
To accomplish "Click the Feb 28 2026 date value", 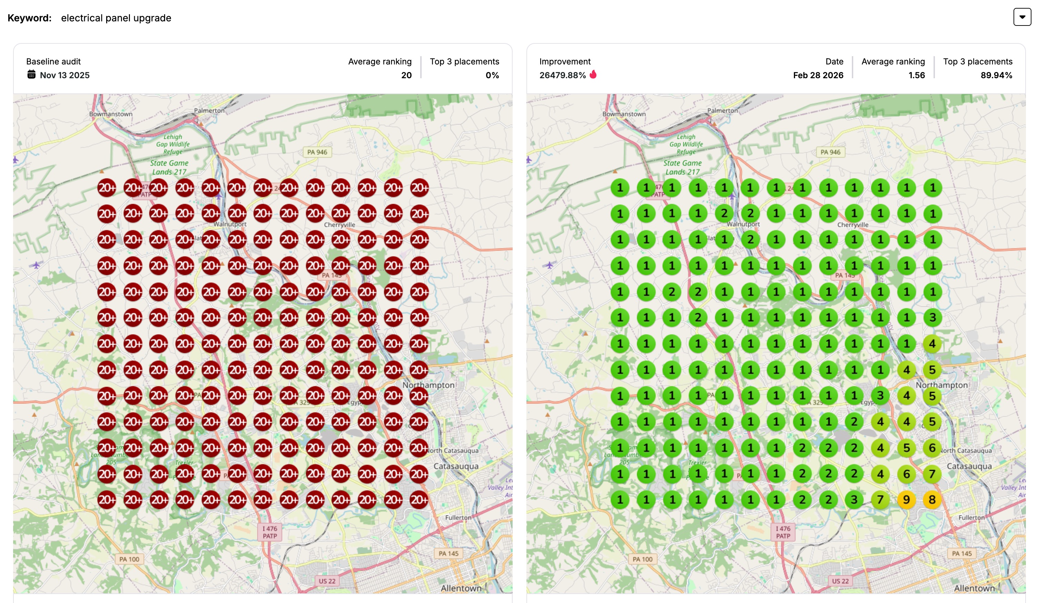I will [818, 75].
